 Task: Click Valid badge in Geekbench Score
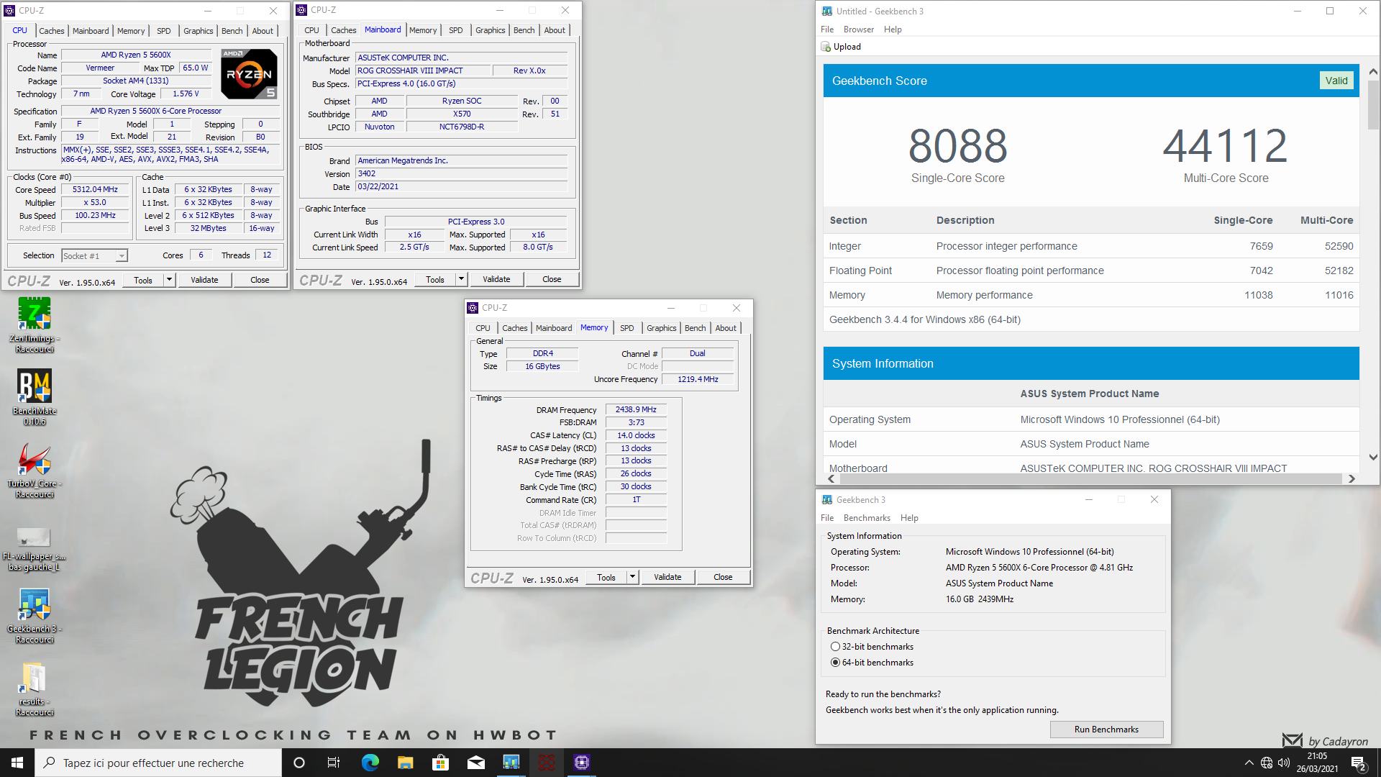(x=1336, y=81)
